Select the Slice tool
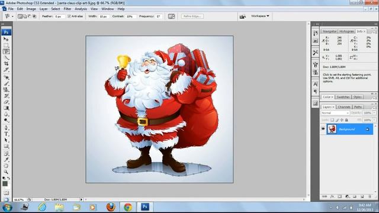Screen dimensions: 379x213 (6, 70)
